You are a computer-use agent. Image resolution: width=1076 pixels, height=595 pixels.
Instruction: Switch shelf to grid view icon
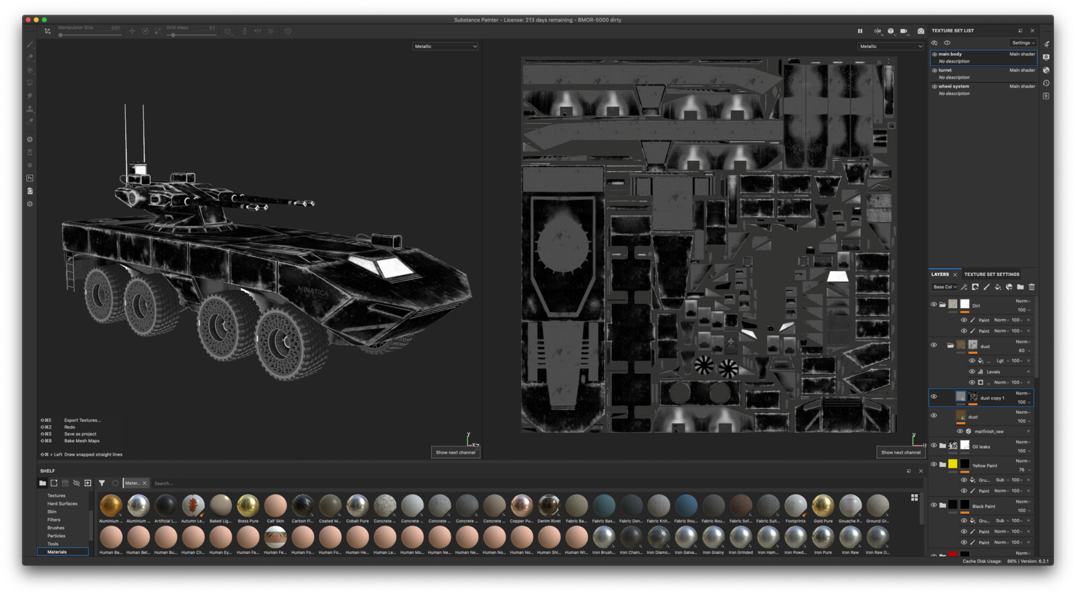[914, 497]
